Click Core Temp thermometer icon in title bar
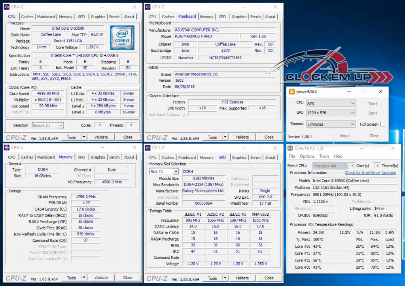 (290, 148)
